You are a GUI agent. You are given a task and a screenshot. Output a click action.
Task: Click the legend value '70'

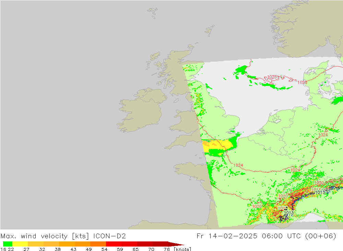[x=151, y=249]
